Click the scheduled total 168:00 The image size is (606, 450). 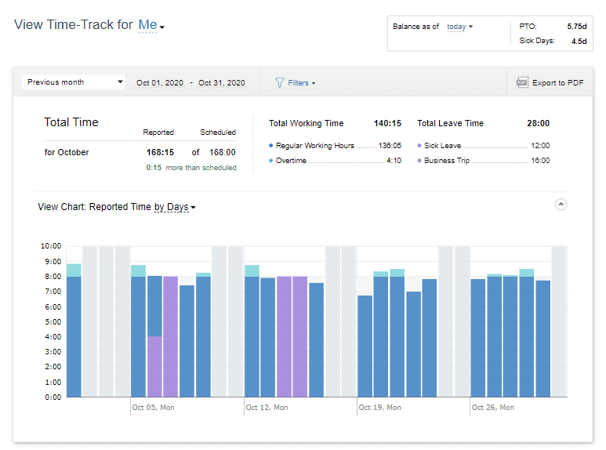222,152
